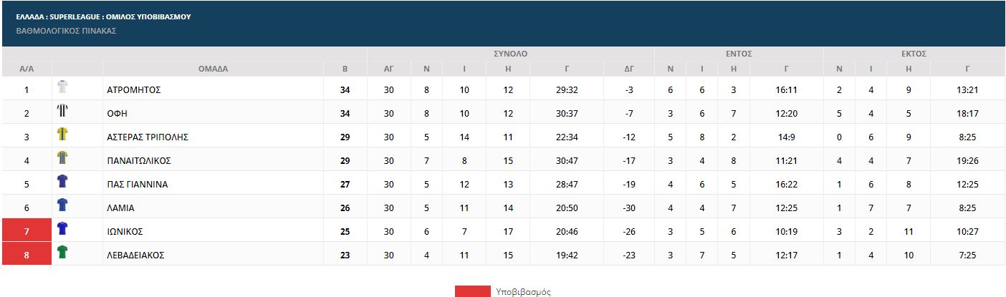
Task: Click the ΔΓ goal difference header
Action: coord(629,69)
